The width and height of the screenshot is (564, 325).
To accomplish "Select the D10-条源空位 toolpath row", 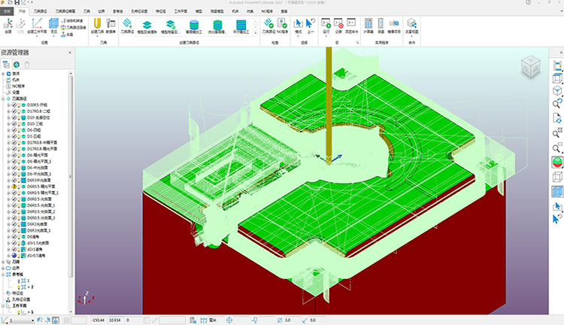I will point(38,117).
